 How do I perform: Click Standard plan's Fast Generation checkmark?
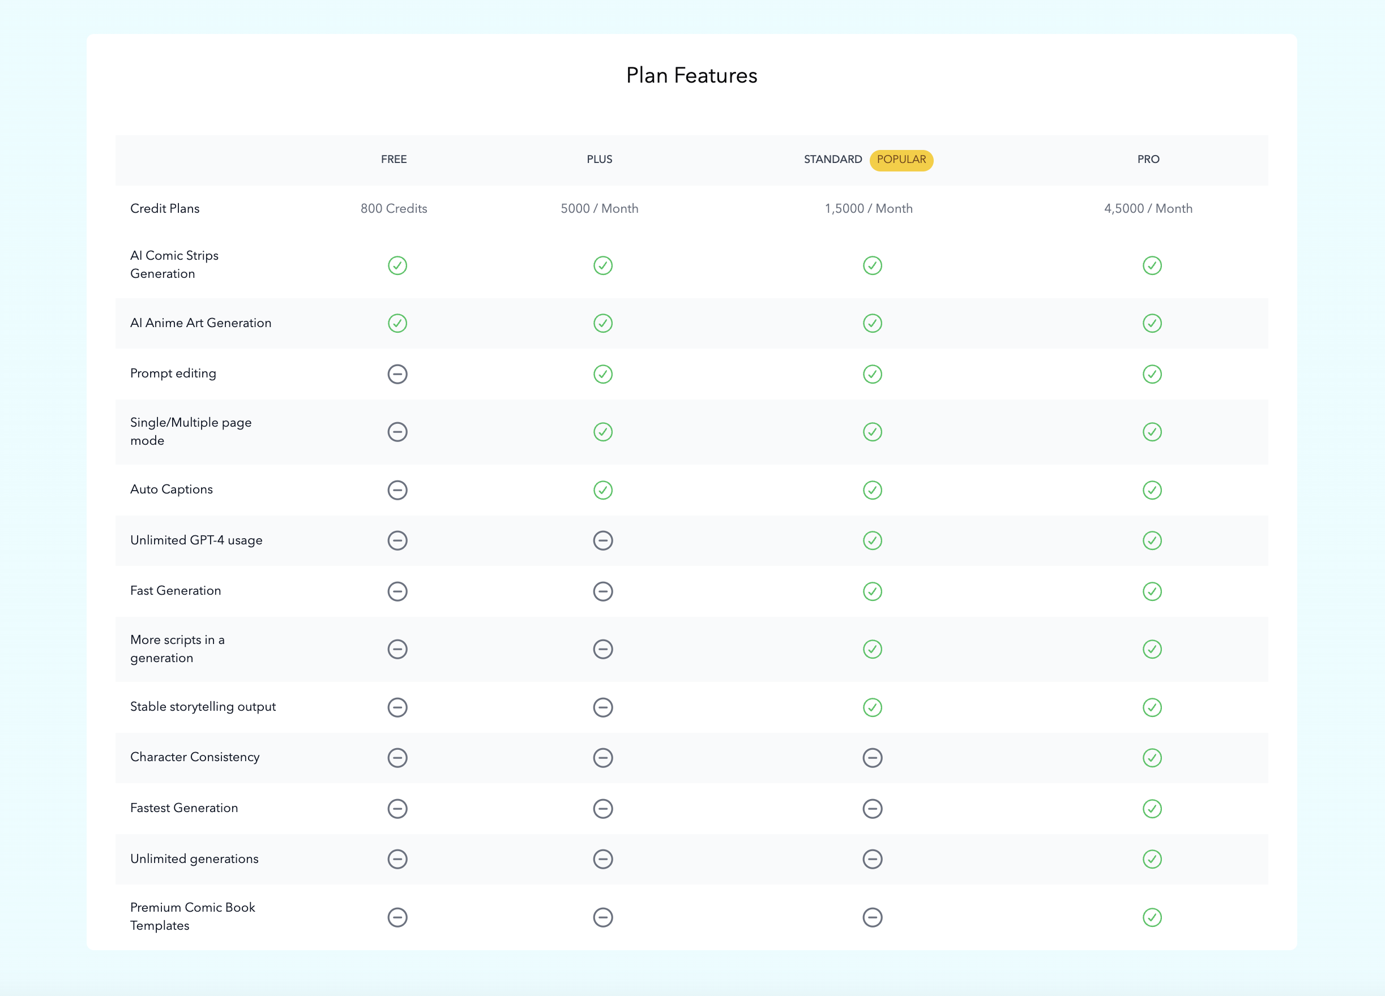[872, 591]
